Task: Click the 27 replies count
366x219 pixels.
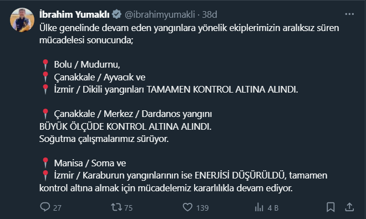Action: click(x=57, y=208)
